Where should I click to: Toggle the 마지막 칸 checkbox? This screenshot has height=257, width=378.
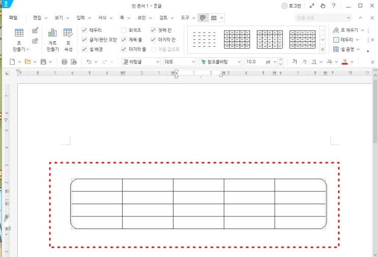153,40
